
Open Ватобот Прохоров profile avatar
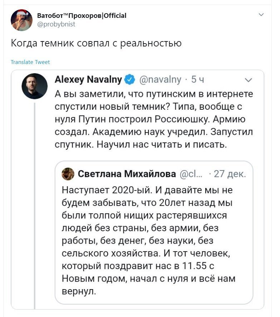tap(21, 20)
